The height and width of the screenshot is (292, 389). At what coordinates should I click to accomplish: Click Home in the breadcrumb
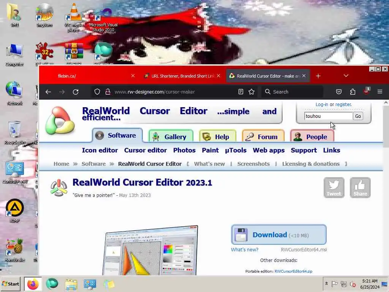(x=62, y=164)
